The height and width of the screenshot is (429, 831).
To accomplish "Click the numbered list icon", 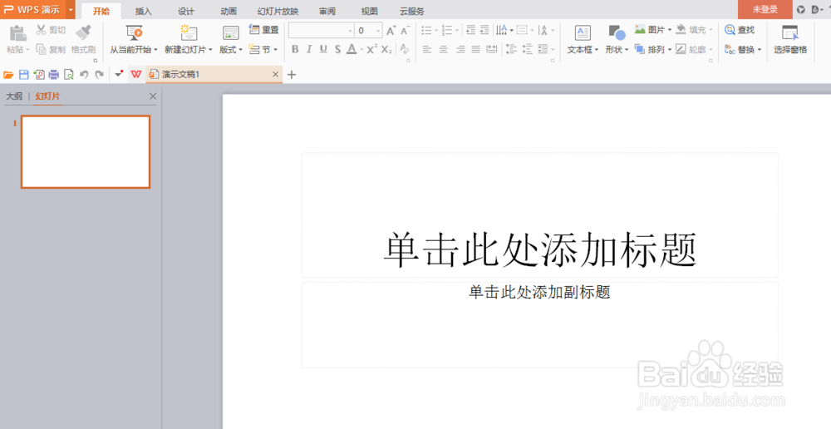I will point(447,30).
